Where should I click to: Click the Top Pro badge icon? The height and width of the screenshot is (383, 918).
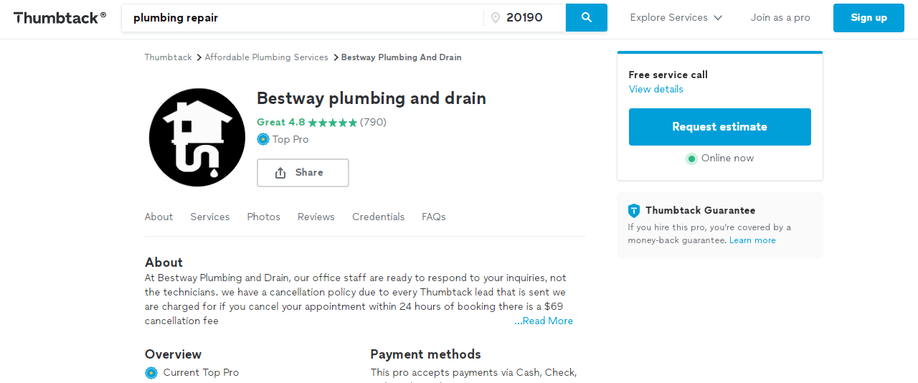click(x=263, y=139)
